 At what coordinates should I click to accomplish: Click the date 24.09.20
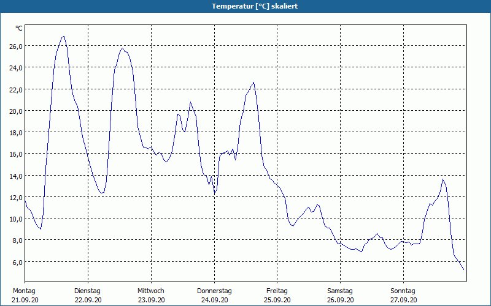coord(214,300)
